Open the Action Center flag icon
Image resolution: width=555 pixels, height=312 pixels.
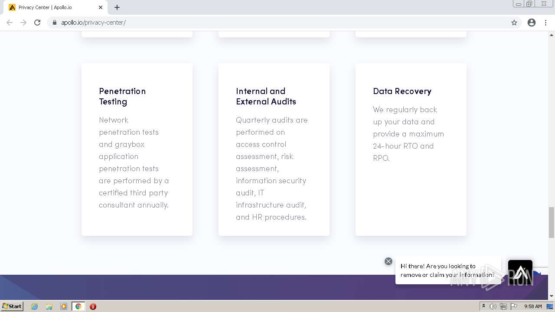pyautogui.click(x=514, y=306)
